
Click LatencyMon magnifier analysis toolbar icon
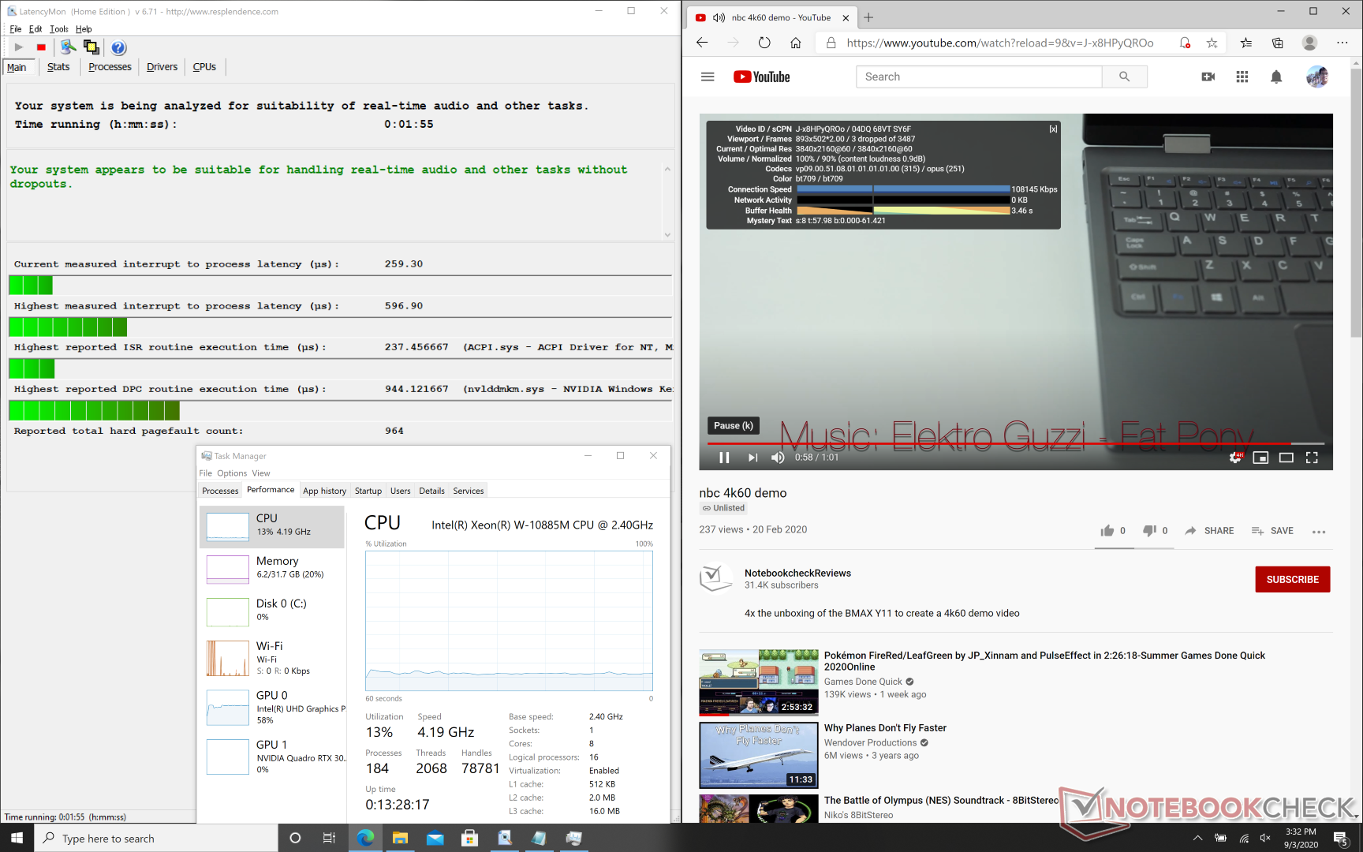click(x=69, y=47)
